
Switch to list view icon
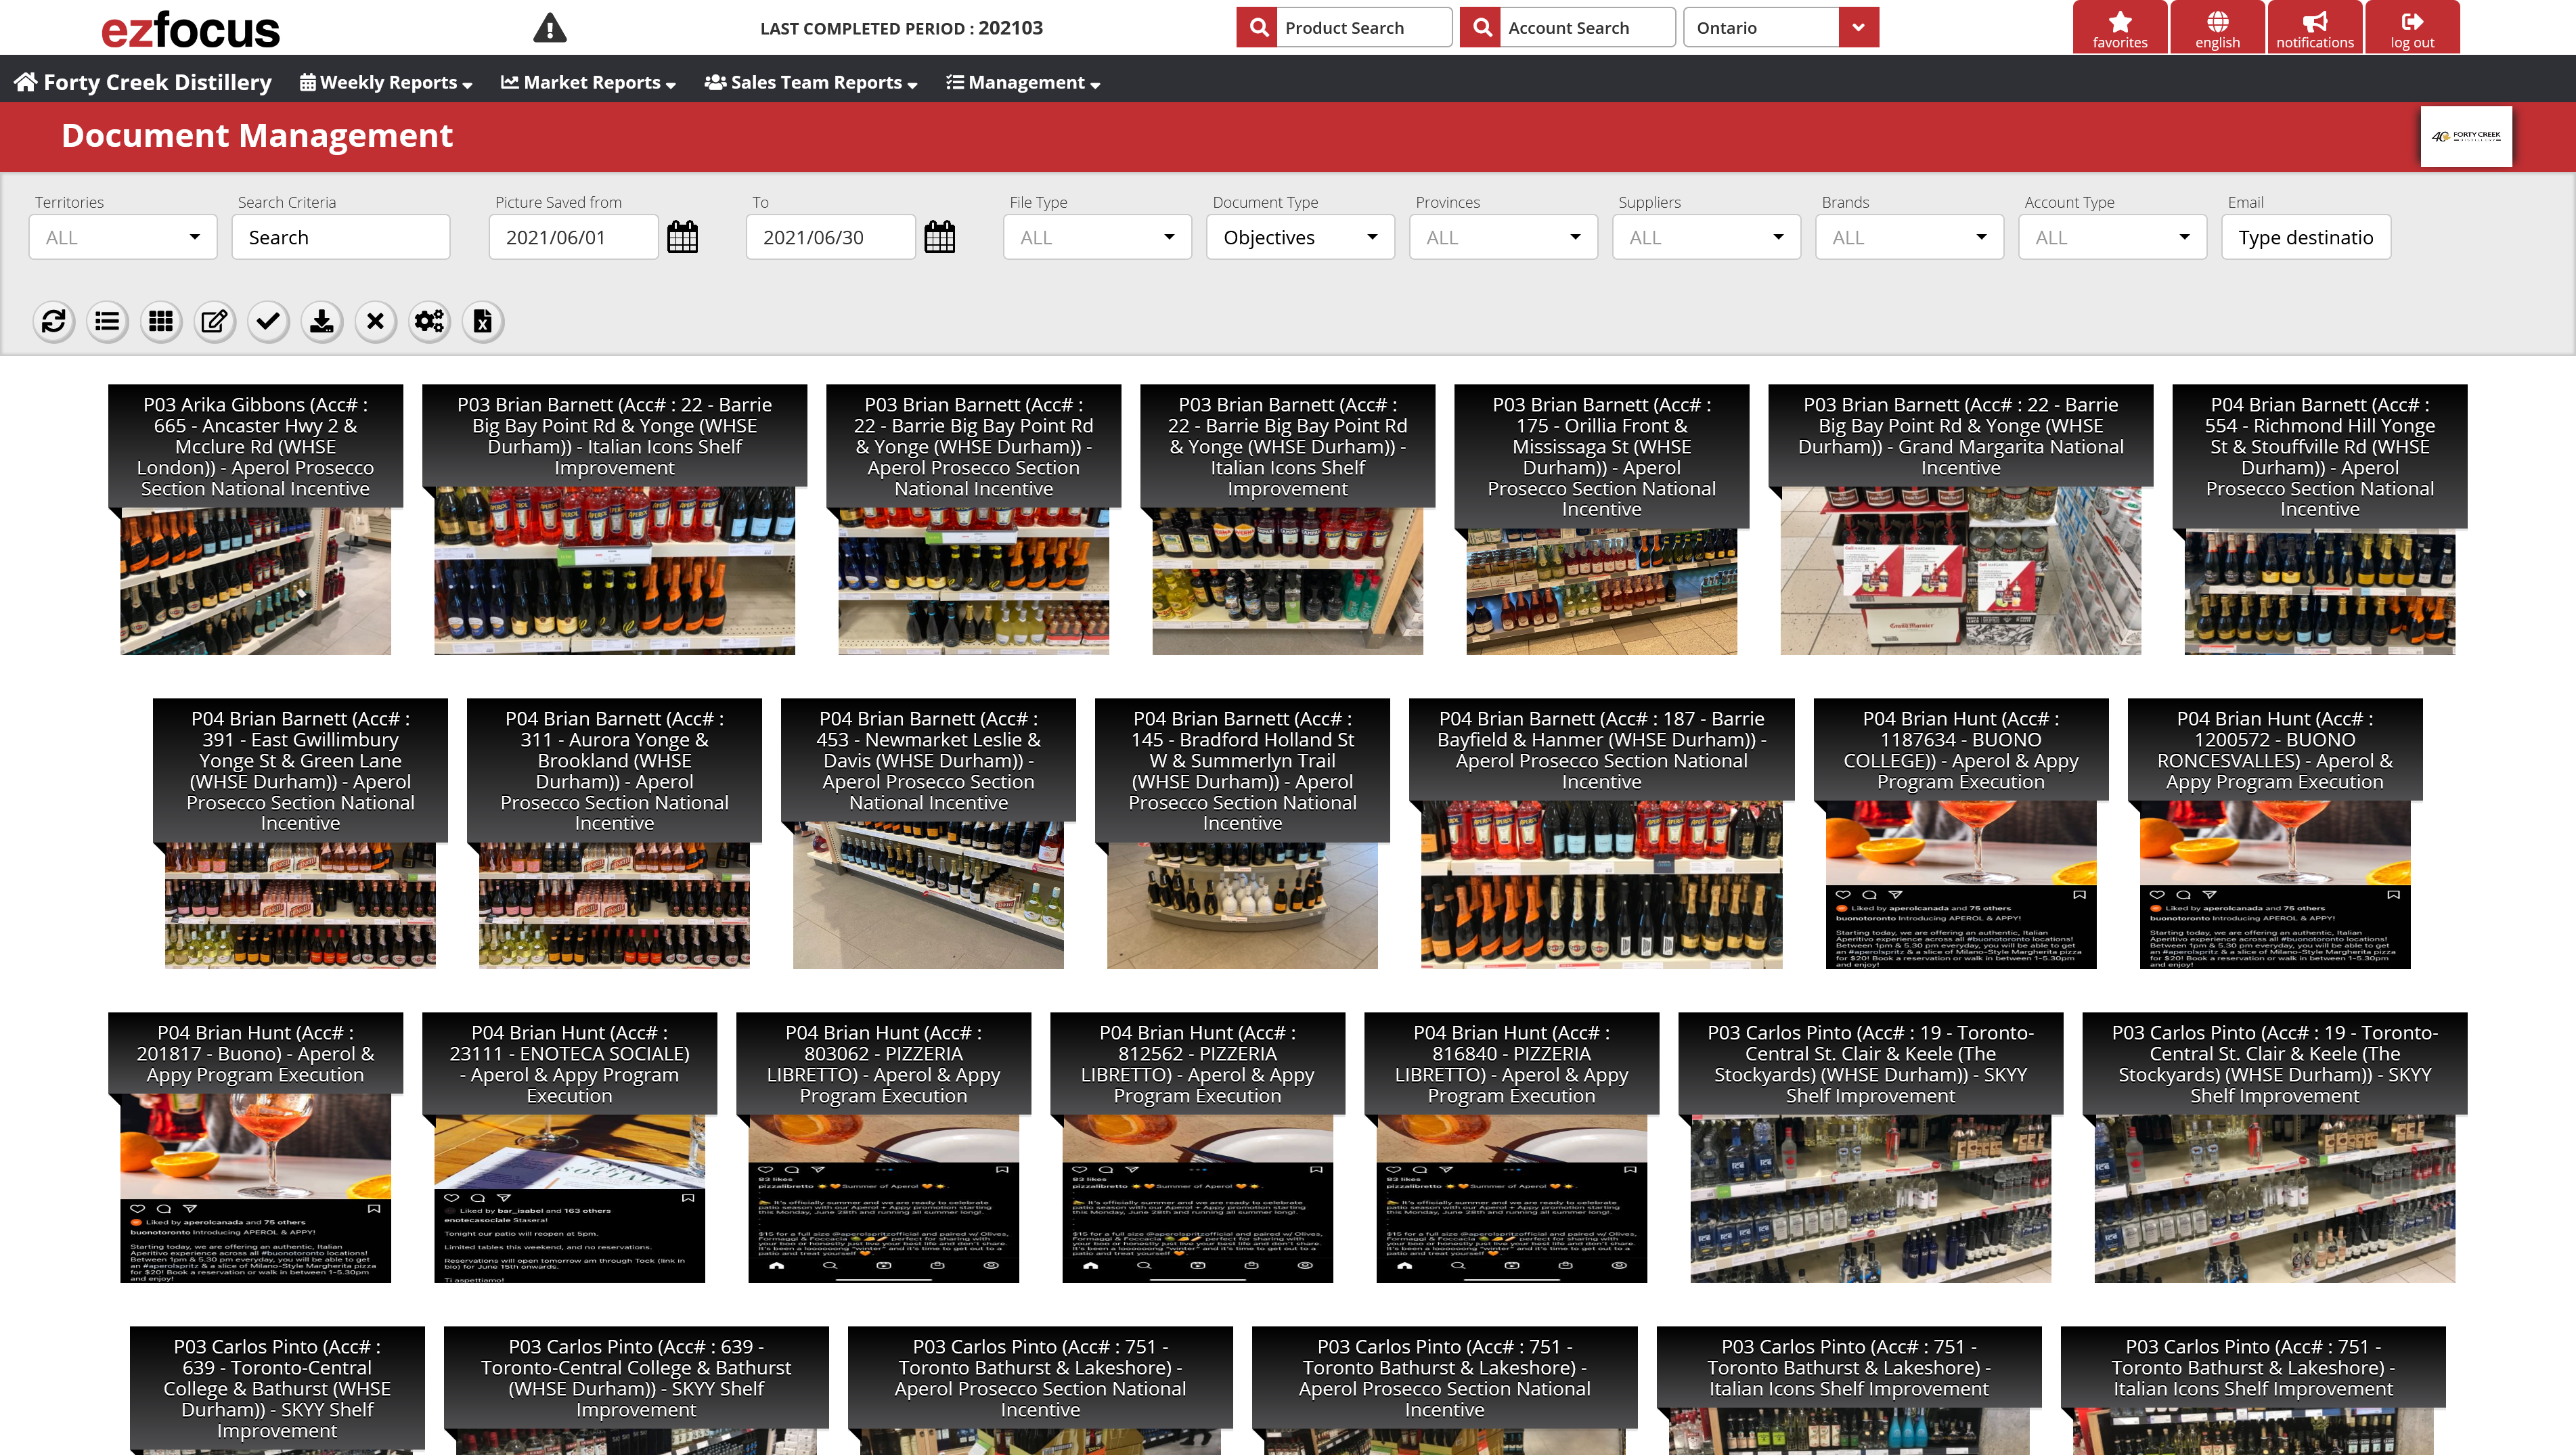click(107, 321)
